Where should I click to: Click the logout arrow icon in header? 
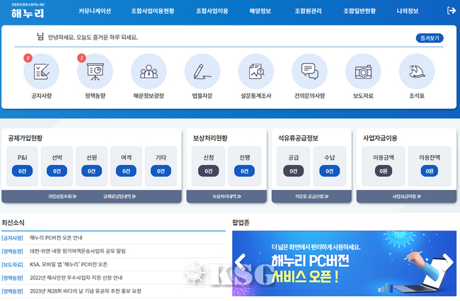tap(452, 11)
